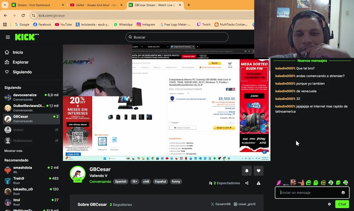Click the Kick logo in header
The width and height of the screenshot is (354, 211).
point(27,37)
